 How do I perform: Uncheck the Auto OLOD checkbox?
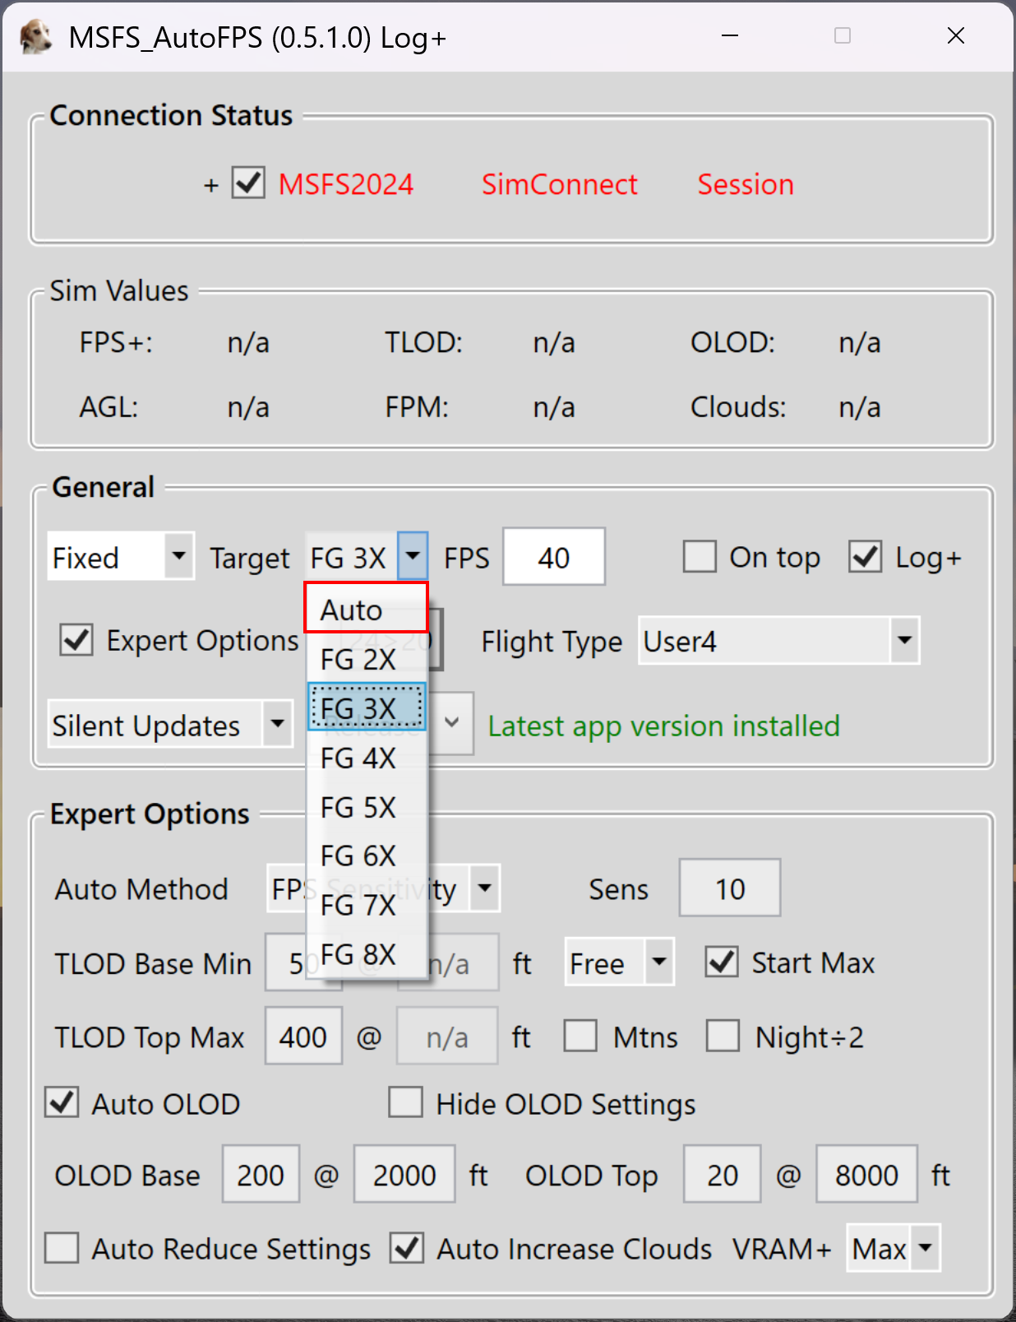[x=62, y=1102]
